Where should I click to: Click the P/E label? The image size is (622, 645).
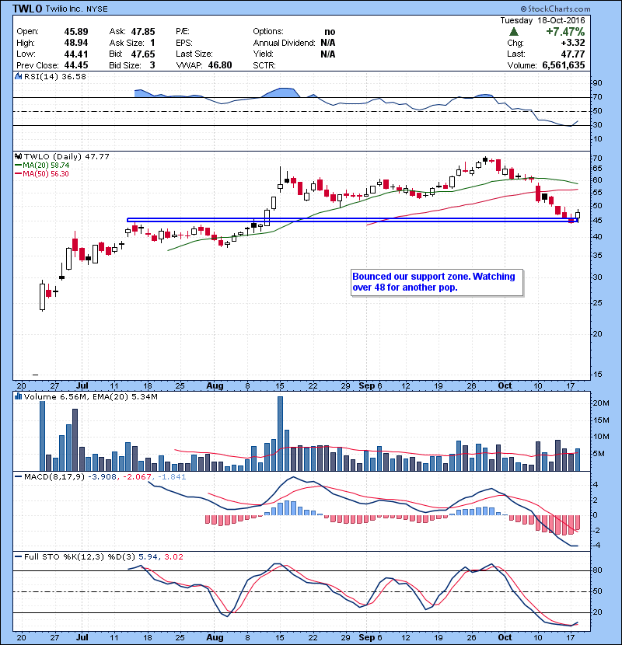(x=183, y=32)
